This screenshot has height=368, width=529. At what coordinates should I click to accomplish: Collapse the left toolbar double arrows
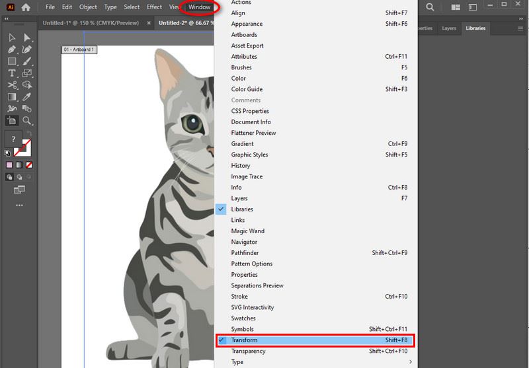[6, 19]
